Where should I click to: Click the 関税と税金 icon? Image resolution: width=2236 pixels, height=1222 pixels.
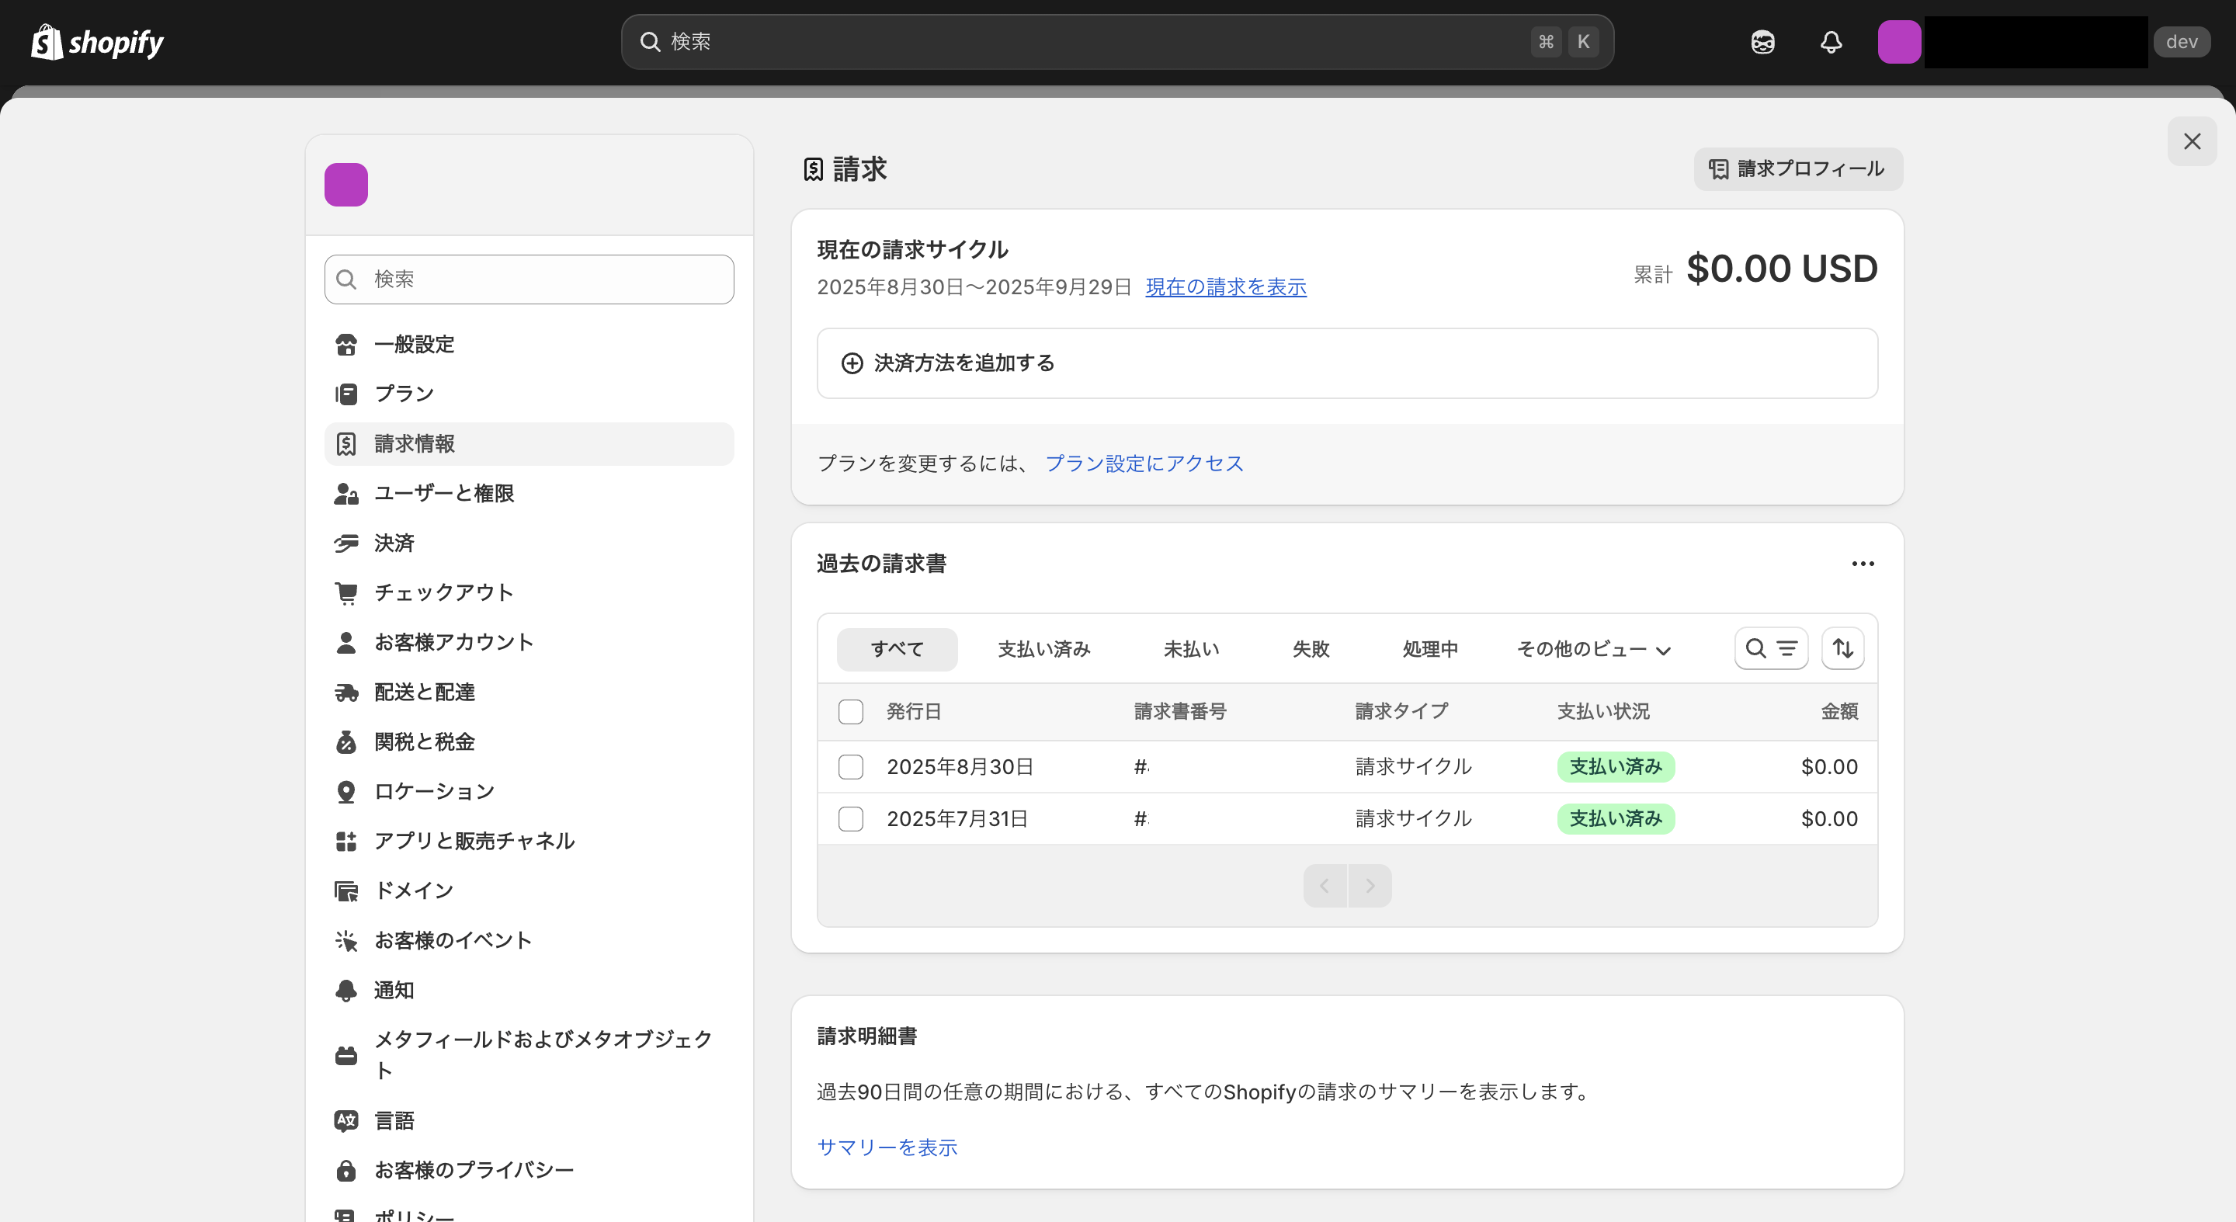click(x=345, y=742)
